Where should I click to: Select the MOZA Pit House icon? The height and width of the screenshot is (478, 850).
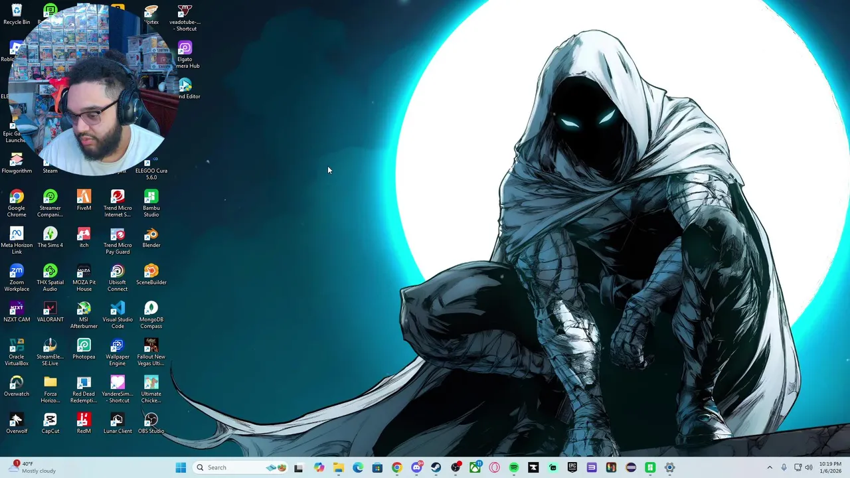[84, 278]
